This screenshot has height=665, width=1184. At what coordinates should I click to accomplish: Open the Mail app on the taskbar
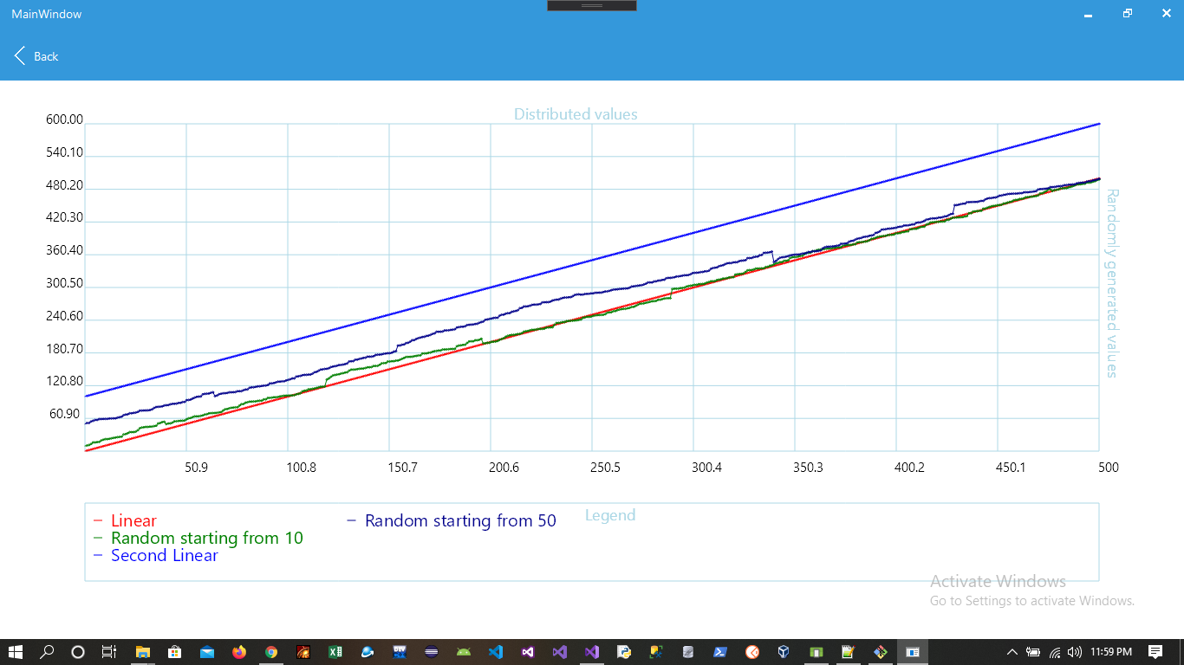(x=206, y=652)
